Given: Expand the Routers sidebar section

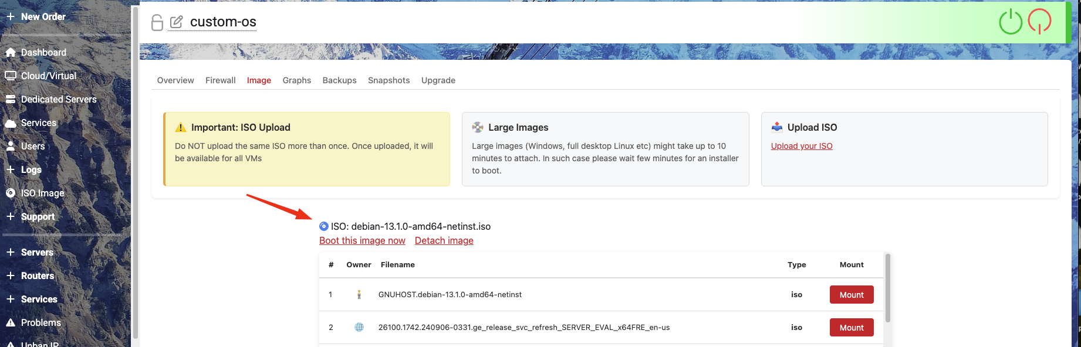Looking at the screenshot, I should pyautogui.click(x=11, y=275).
